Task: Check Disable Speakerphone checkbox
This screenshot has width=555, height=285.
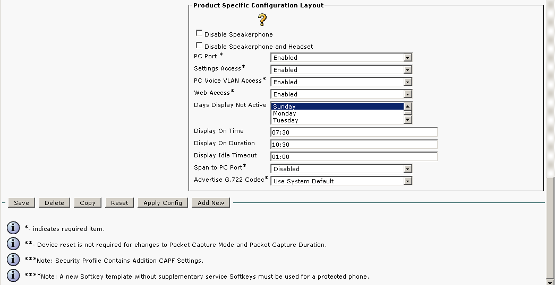Action: click(199, 33)
